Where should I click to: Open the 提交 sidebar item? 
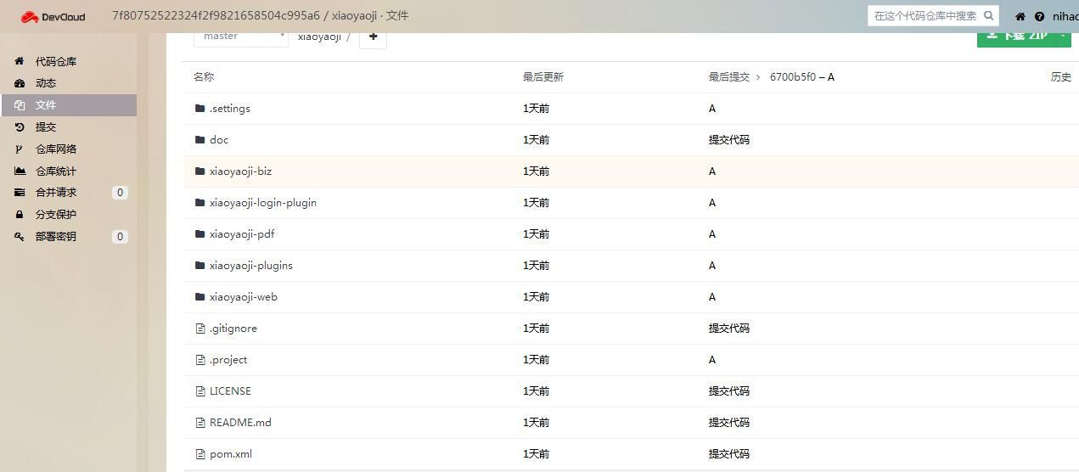[x=69, y=127]
